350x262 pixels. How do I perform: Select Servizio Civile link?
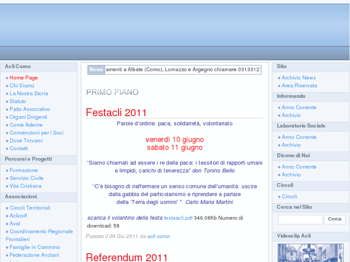coord(26,178)
